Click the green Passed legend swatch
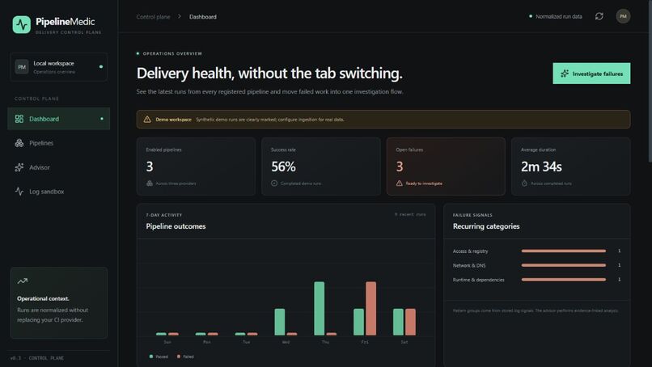Screen dimensions: 652x367 (151, 356)
